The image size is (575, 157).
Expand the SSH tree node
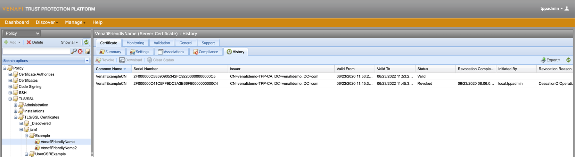(x=10, y=93)
